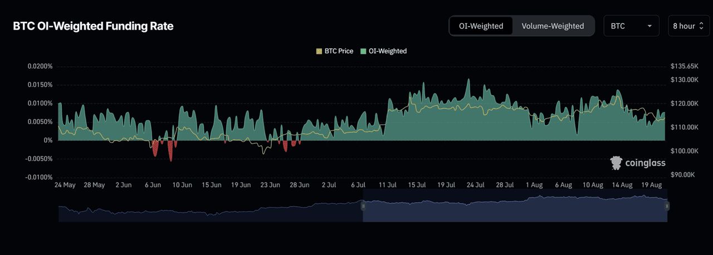Click the green OI-Weighted legend swatch
The image size is (713, 255).
(x=364, y=51)
